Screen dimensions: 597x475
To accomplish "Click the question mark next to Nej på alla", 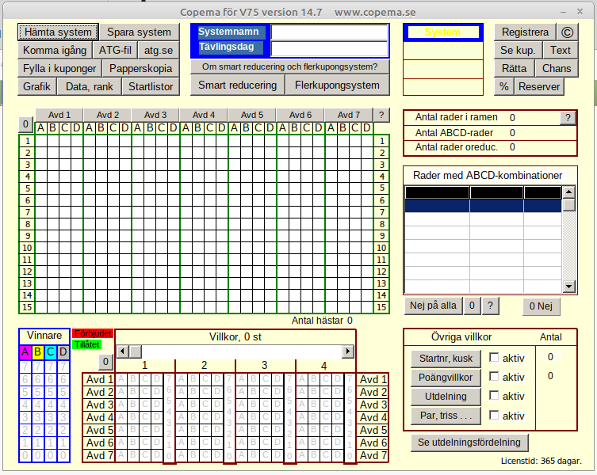I will coord(491,306).
